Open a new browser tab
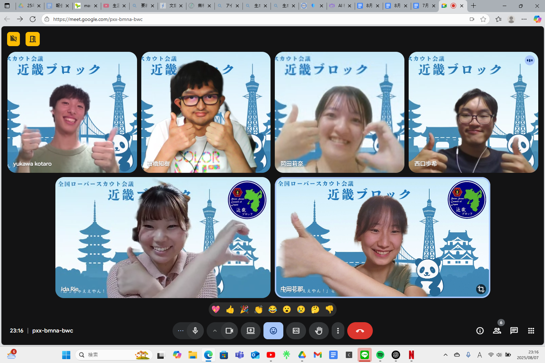Image resolution: width=545 pixels, height=363 pixels. (x=473, y=6)
